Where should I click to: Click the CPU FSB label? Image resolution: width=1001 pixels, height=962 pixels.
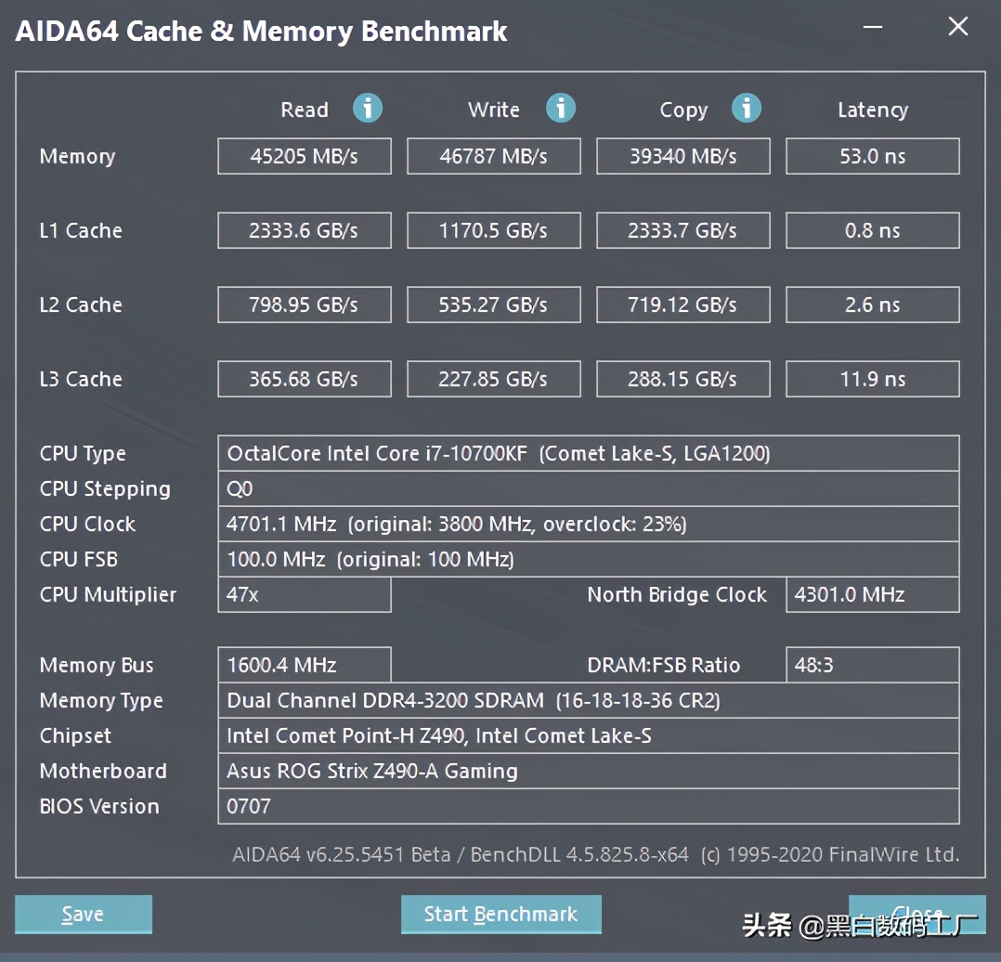coord(79,559)
